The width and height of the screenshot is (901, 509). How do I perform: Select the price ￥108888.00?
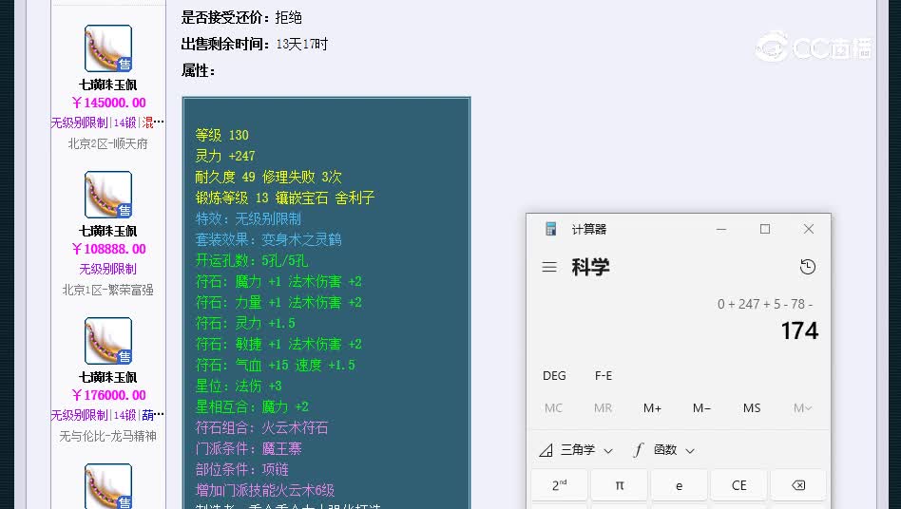108,249
